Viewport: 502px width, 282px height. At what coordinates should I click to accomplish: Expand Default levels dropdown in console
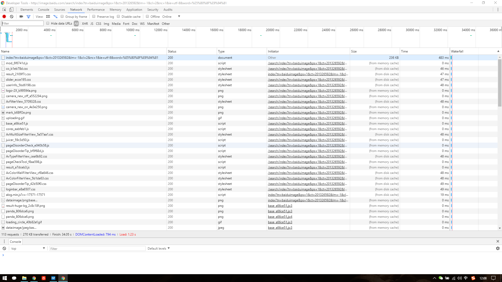click(x=158, y=248)
